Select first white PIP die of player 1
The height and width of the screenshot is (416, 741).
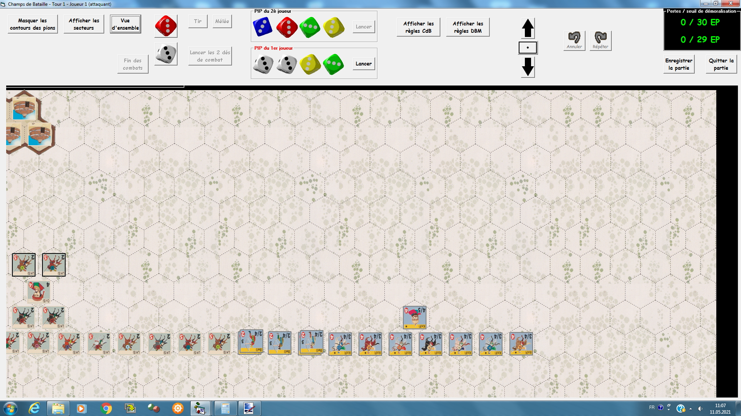point(263,64)
